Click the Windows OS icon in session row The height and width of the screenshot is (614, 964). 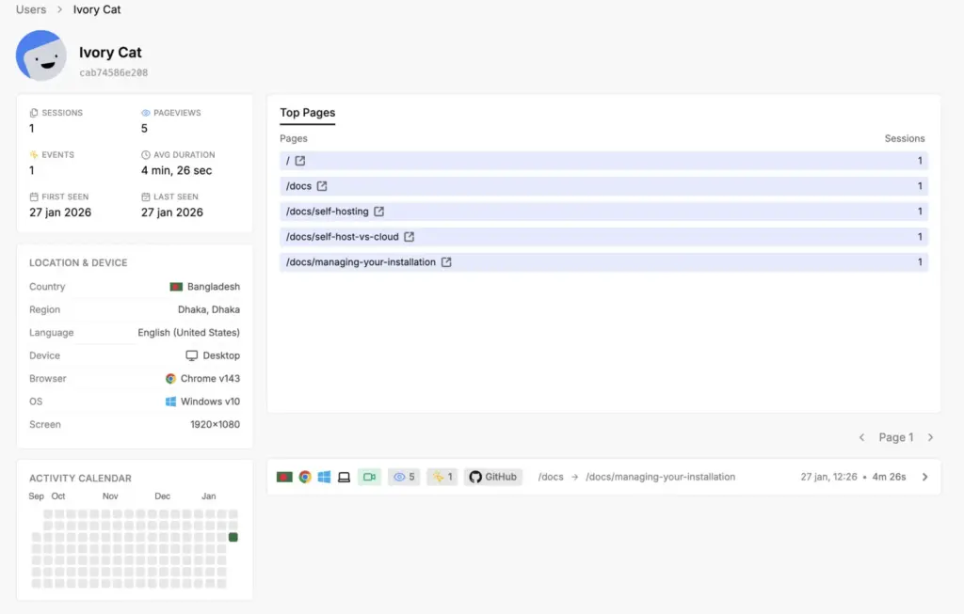coord(324,477)
